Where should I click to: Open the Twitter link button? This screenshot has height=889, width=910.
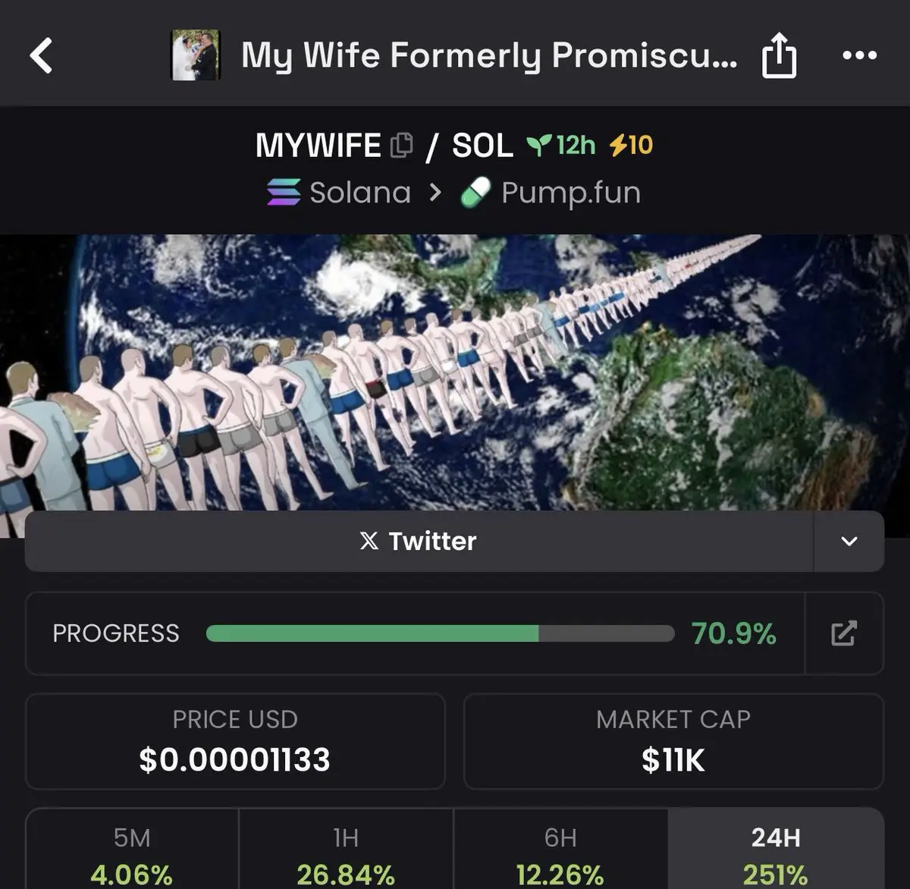419,541
